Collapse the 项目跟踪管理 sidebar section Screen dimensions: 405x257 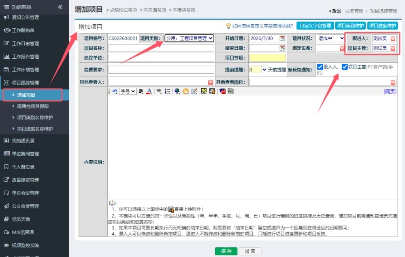pos(25,83)
